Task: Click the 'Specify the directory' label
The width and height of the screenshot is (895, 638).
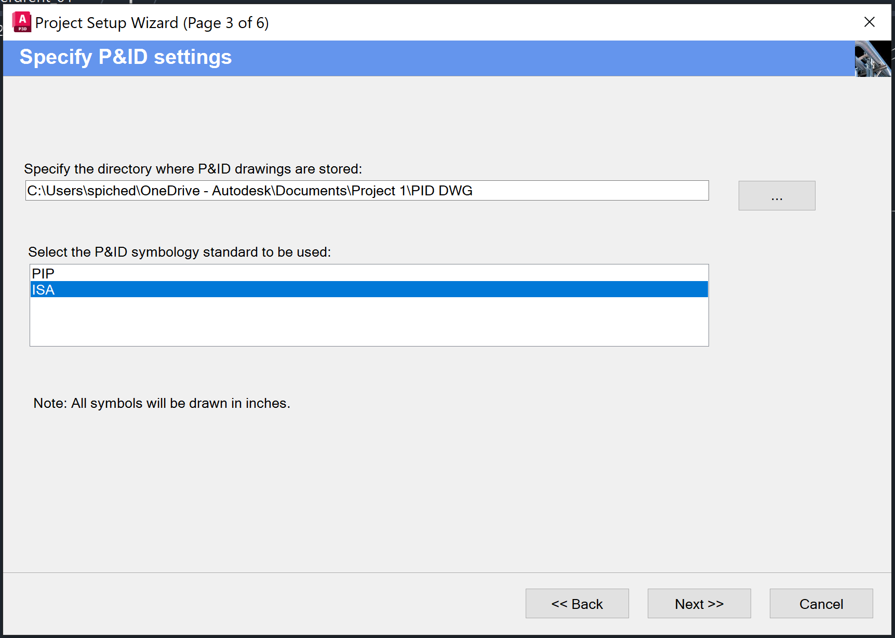Action: [193, 169]
